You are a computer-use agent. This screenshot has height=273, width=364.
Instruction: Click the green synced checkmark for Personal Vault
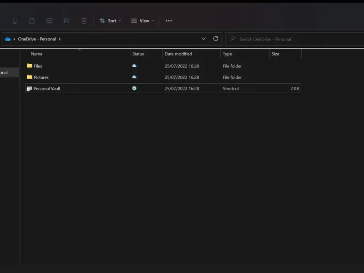pos(134,88)
